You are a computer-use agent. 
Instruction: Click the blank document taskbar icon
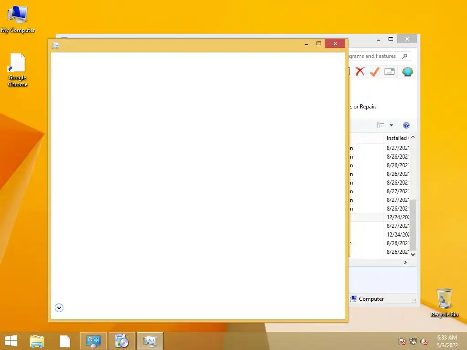(x=65, y=341)
